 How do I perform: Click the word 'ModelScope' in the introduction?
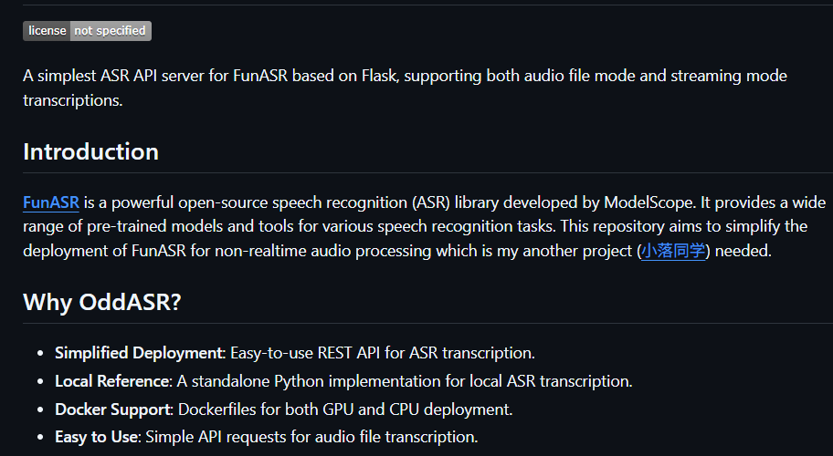(648, 202)
